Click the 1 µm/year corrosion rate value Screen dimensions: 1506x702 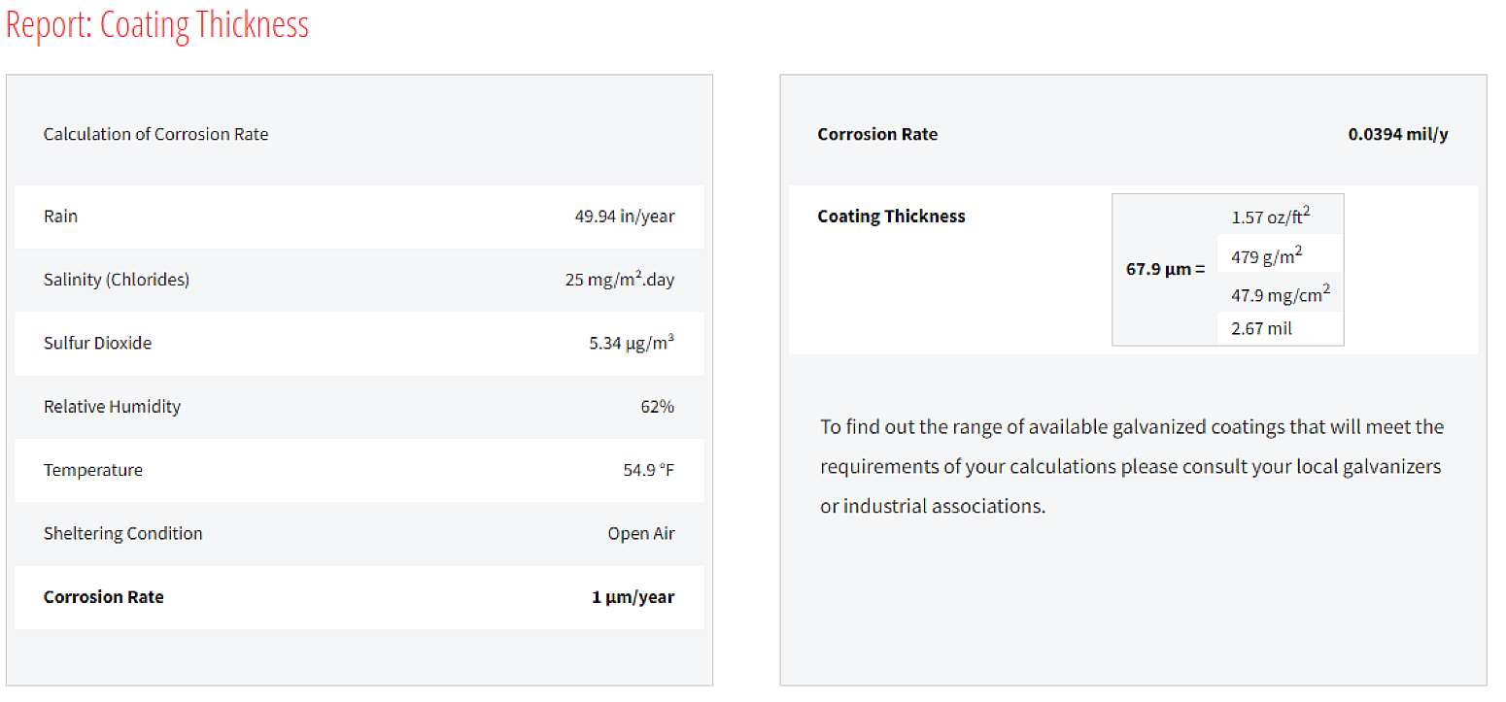[x=633, y=597]
